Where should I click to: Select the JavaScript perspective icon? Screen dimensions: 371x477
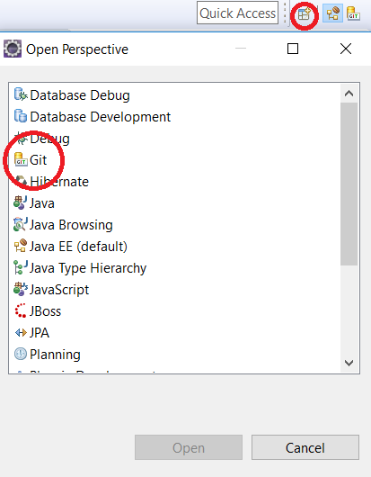coord(21,290)
